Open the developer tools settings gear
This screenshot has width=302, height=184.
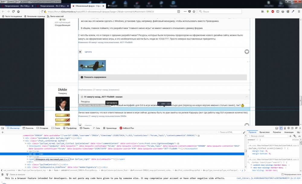click(288, 128)
